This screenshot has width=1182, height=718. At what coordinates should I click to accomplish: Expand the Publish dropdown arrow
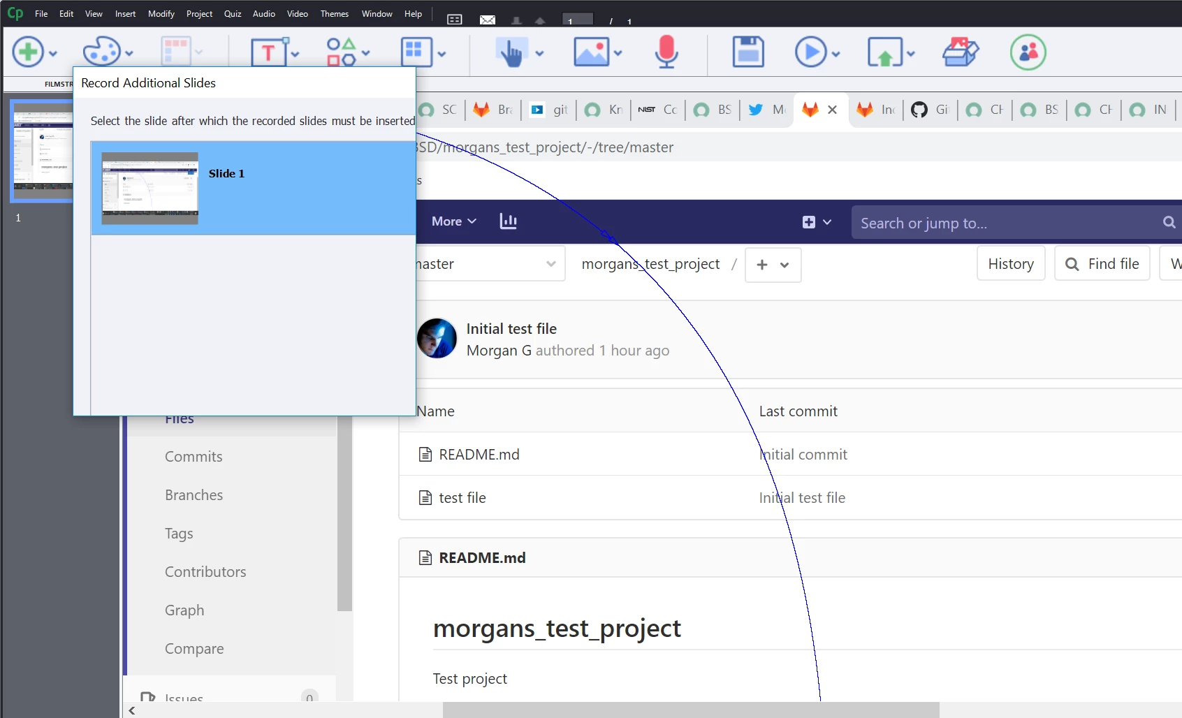click(x=911, y=54)
